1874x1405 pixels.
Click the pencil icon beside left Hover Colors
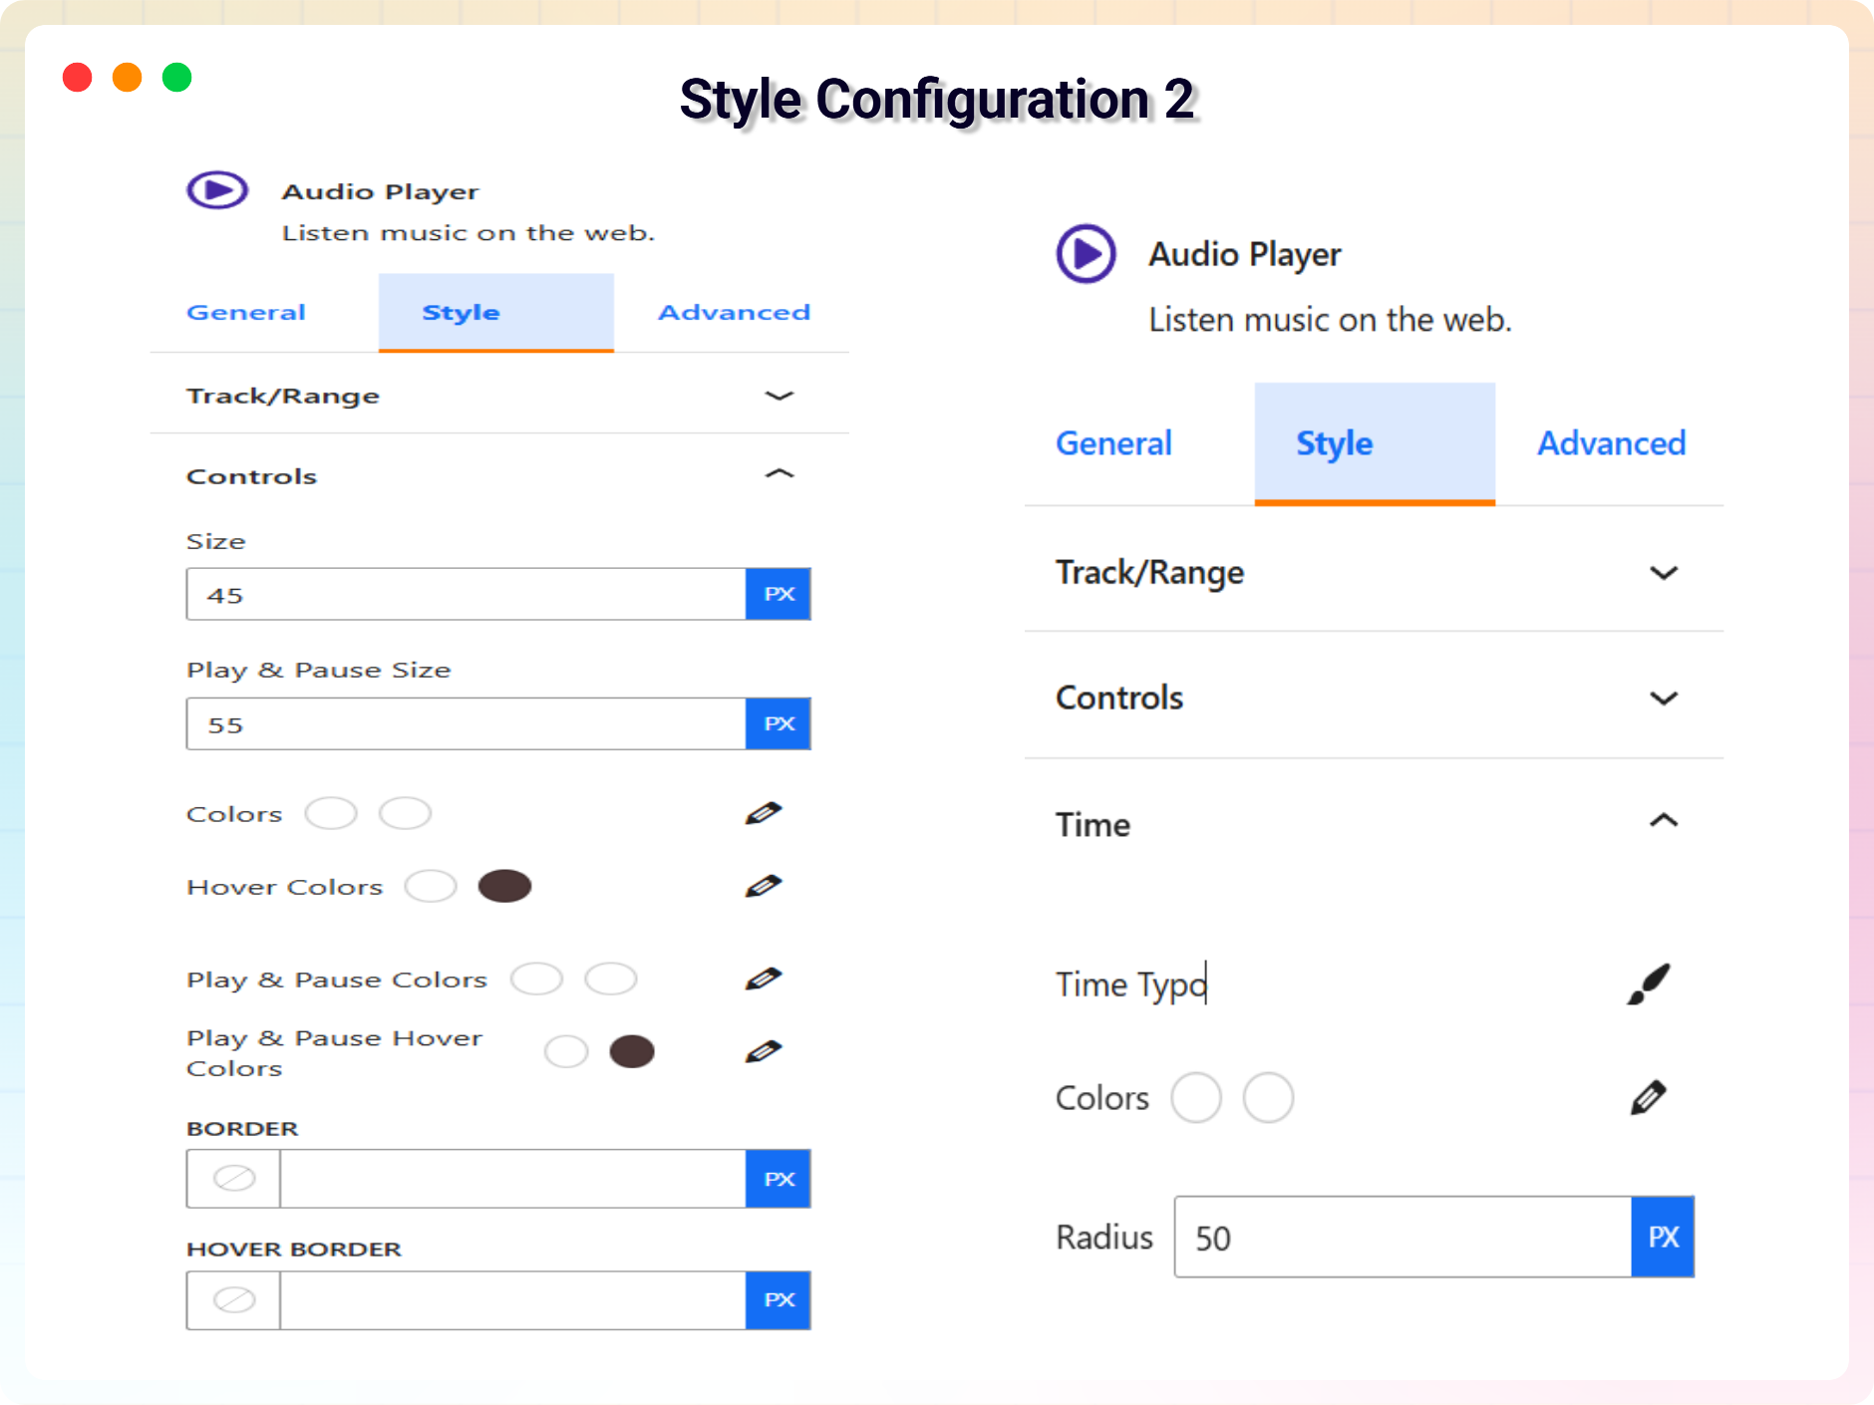point(763,886)
